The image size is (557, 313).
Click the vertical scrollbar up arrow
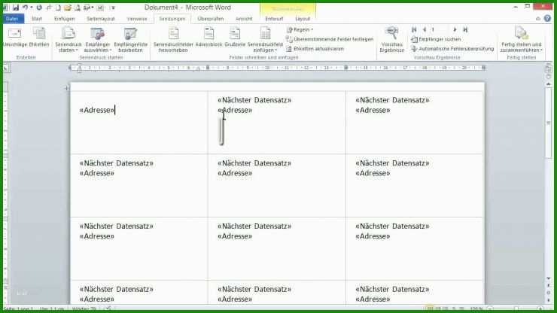549,84
